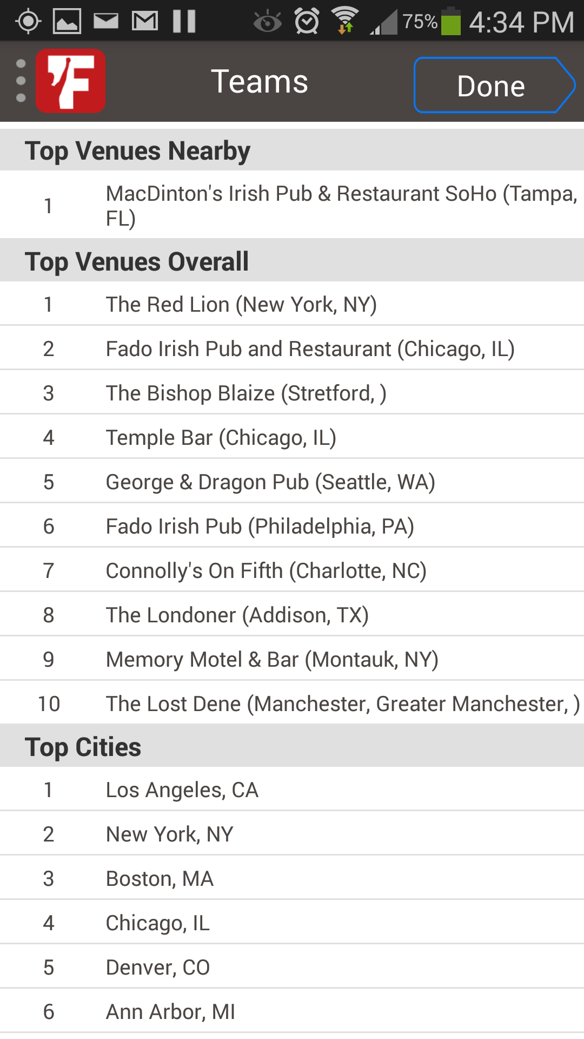Tap the red Fanatic app logo
Viewport: 584px width, 1039px height.
click(x=71, y=81)
